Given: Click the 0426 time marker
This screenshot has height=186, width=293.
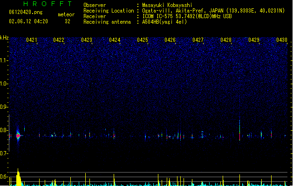Looking at the screenshot, I should coord(170,40).
